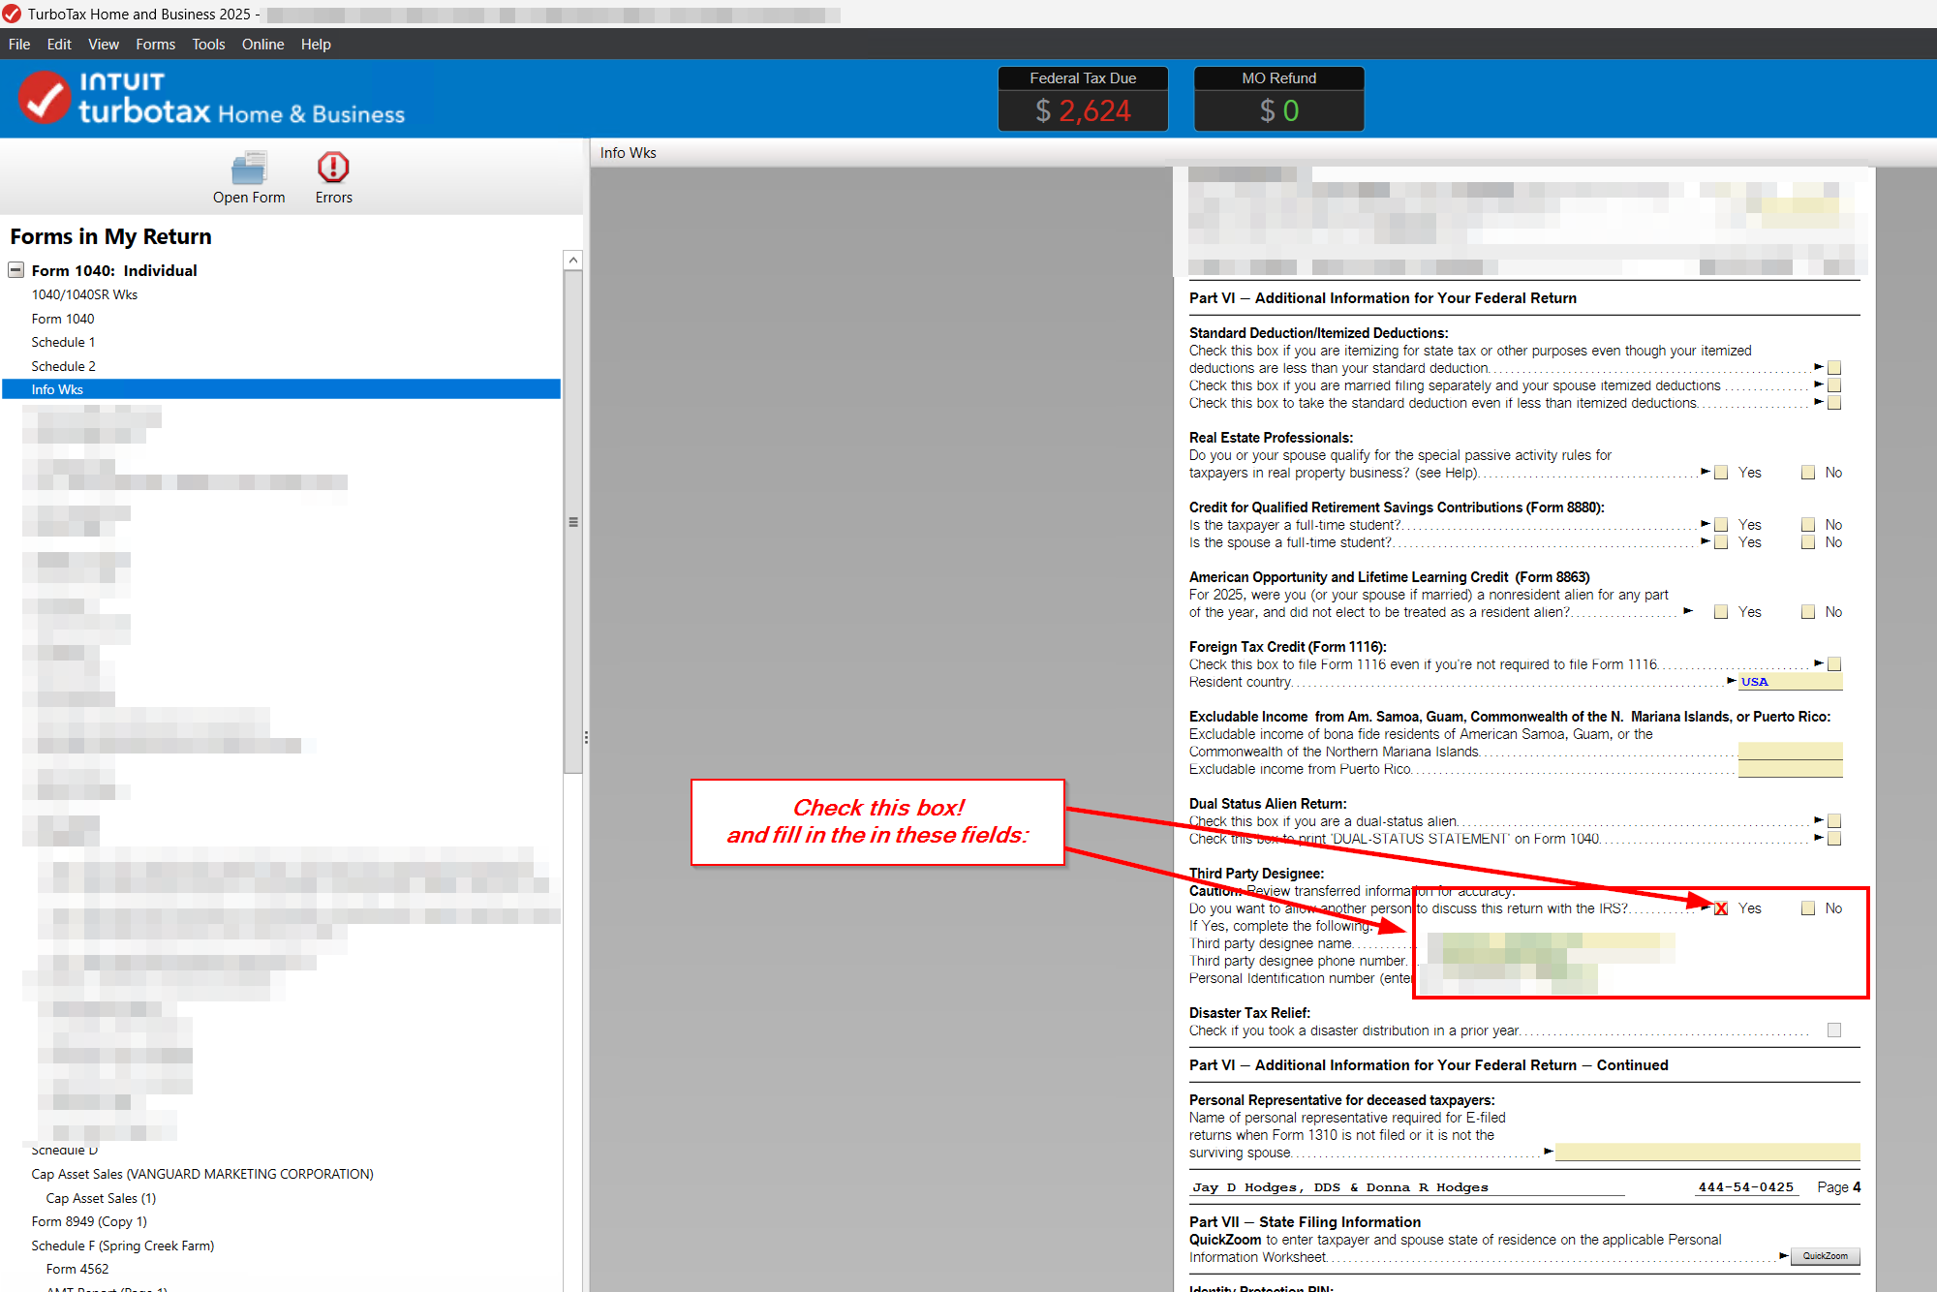The image size is (1937, 1292).
Task: Check itemizing for state tax purposes box
Action: (x=1833, y=368)
